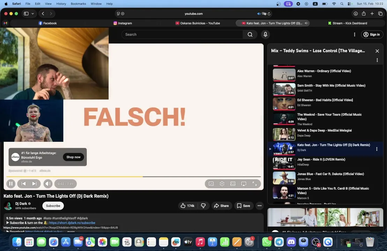Start voice search with microphone icon

point(265,35)
